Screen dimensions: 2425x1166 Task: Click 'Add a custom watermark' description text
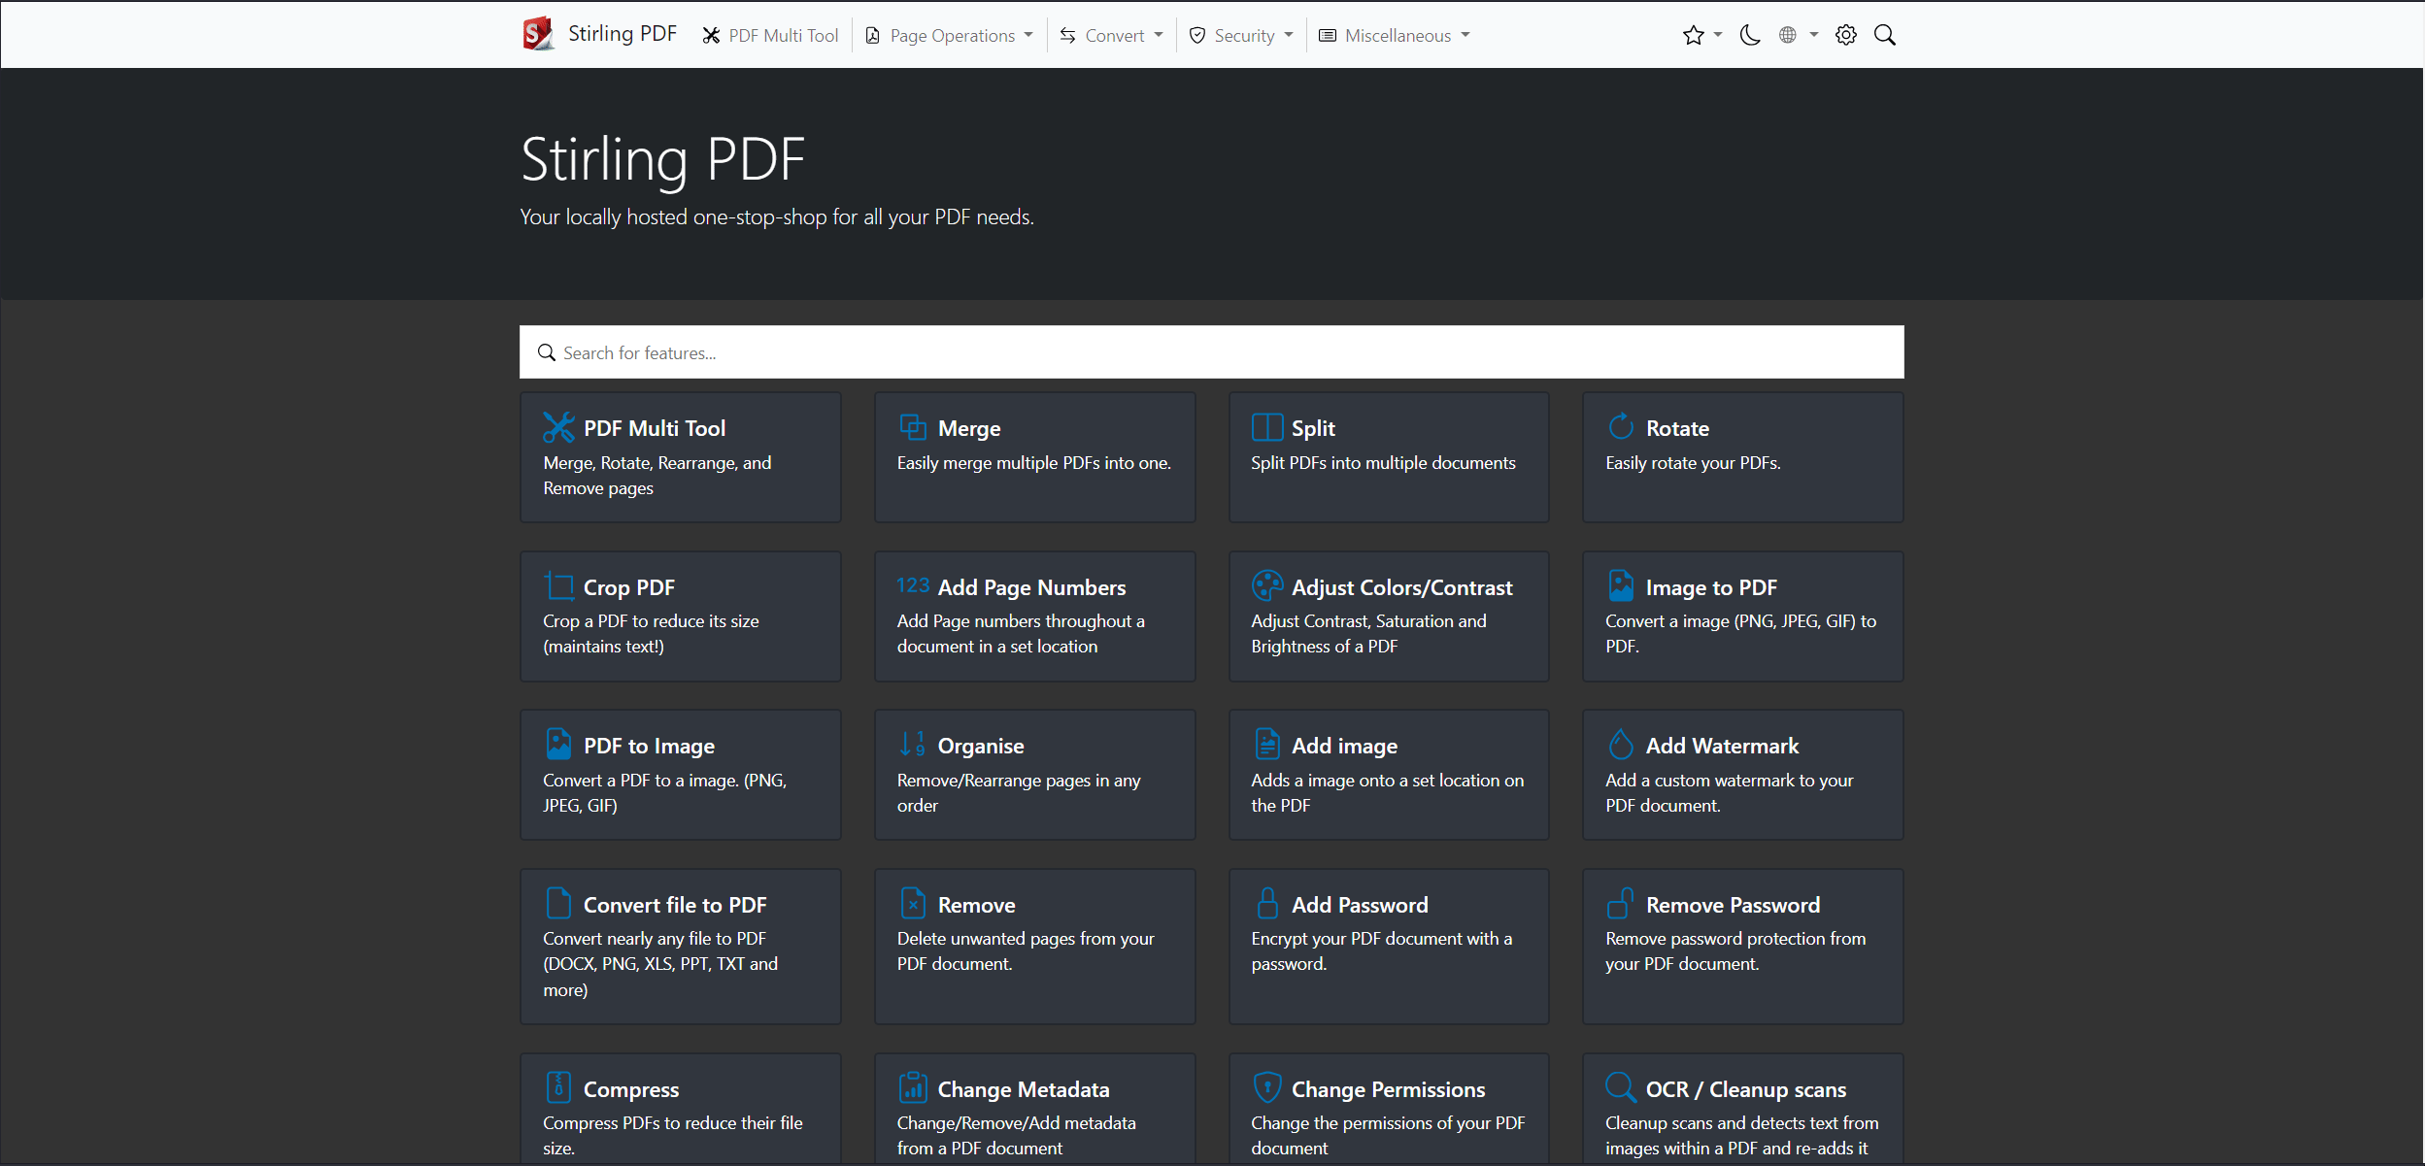click(1729, 792)
